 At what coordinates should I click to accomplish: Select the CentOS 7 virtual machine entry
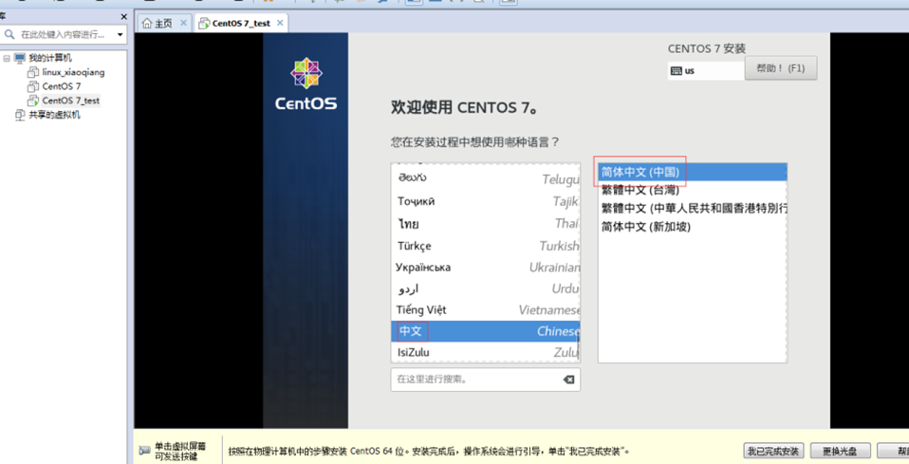point(62,86)
